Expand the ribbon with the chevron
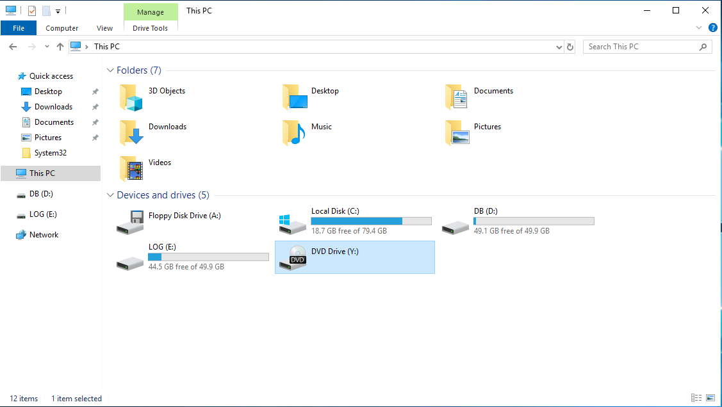The height and width of the screenshot is (407, 722). [x=698, y=28]
